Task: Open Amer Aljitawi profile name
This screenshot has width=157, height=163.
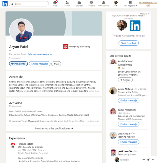Action: [125, 89]
